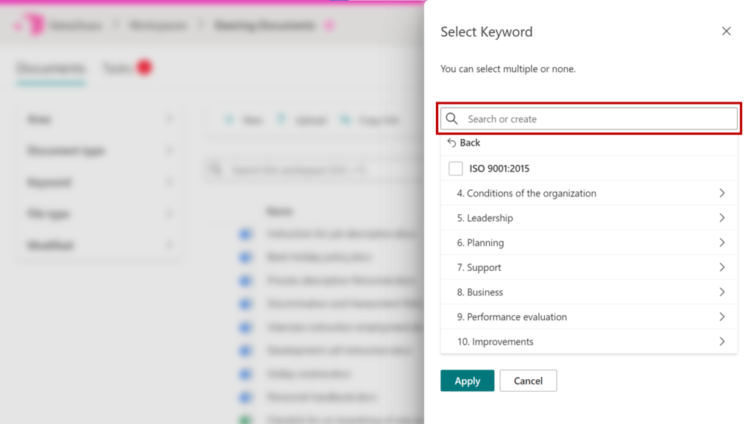Click the red badge next to Tasks
The width and height of the screenshot is (754, 424).
pyautogui.click(x=144, y=68)
